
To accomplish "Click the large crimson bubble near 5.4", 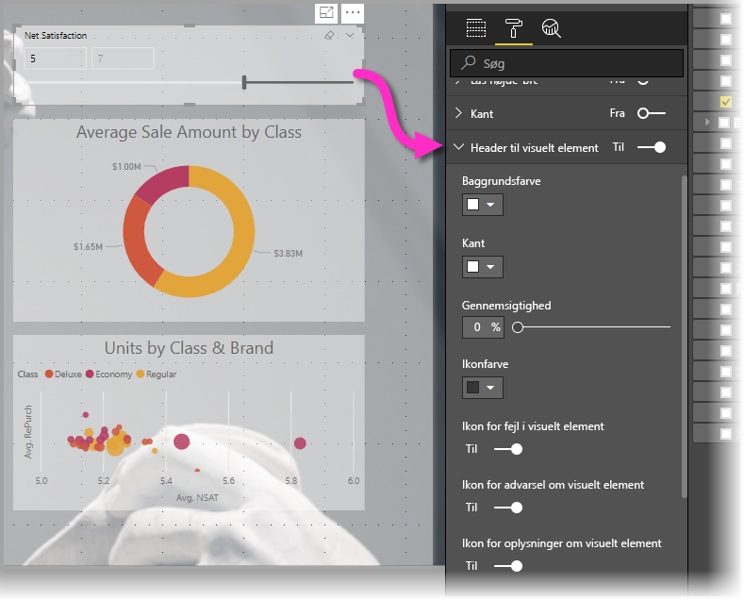I will tap(182, 442).
